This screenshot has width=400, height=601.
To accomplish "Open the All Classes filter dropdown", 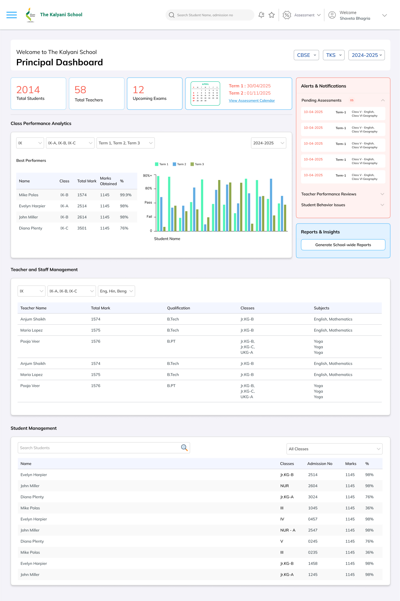I will [x=334, y=449].
